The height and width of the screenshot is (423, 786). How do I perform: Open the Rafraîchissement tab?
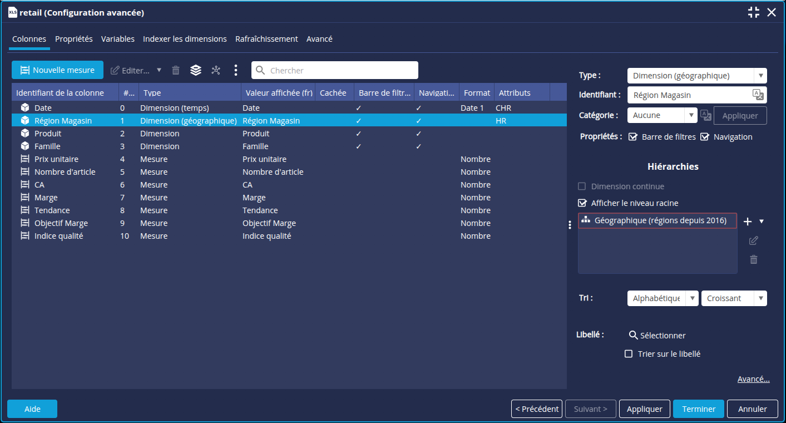pyautogui.click(x=266, y=39)
